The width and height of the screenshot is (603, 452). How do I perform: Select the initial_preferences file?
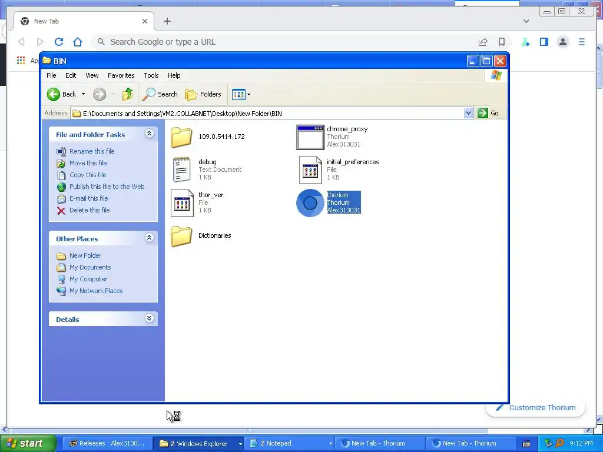[x=339, y=169]
